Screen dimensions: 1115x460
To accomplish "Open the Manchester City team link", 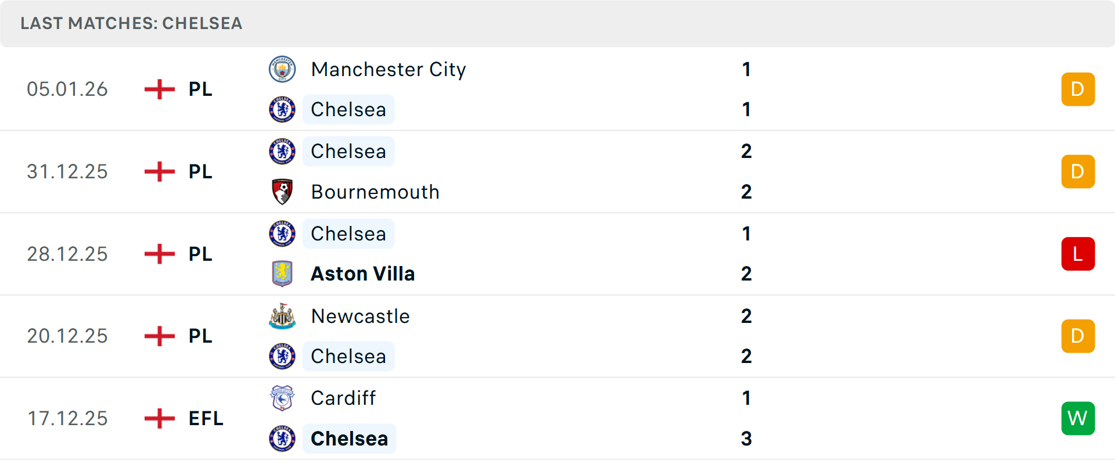I will click(389, 70).
